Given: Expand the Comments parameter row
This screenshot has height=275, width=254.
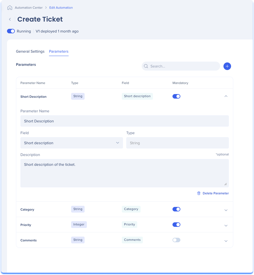Looking at the screenshot, I should [226, 241].
